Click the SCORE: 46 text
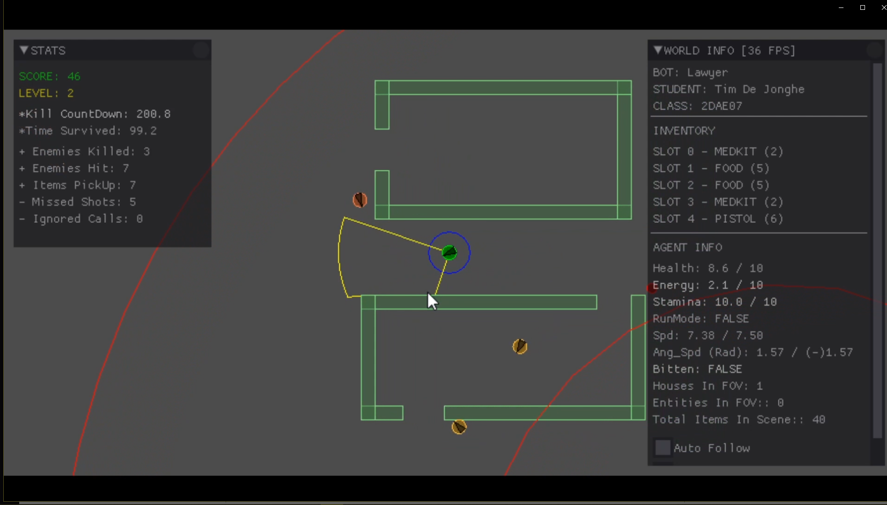 point(50,76)
